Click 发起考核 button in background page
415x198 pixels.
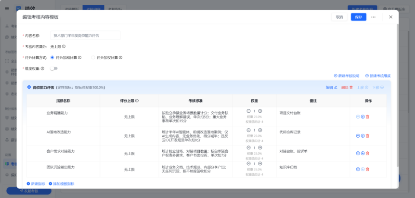(x=29, y=191)
